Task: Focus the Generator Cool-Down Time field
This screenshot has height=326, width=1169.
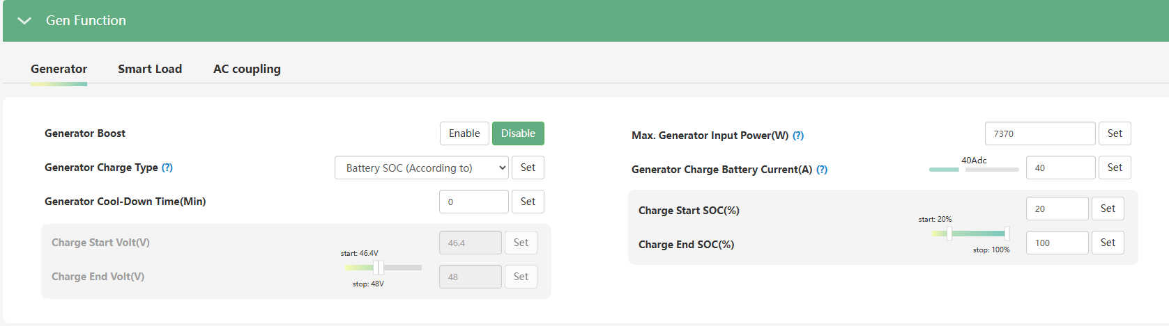Action: 474,202
